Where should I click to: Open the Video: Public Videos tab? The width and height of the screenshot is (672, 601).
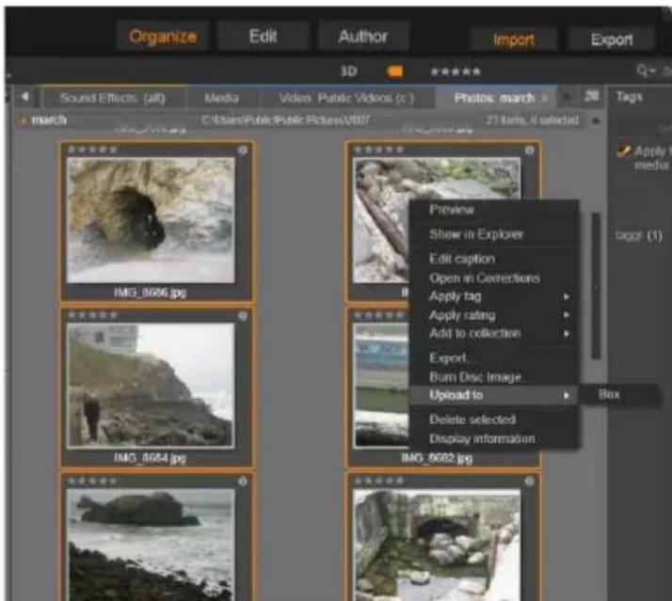click(x=346, y=98)
